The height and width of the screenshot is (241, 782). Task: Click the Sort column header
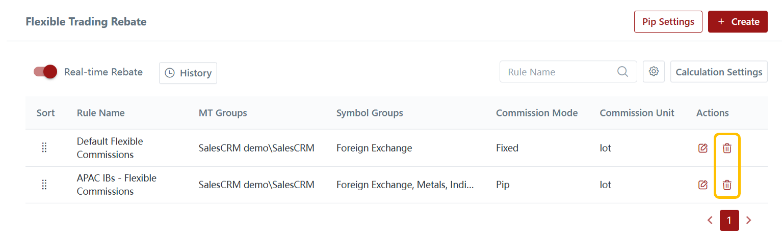45,113
